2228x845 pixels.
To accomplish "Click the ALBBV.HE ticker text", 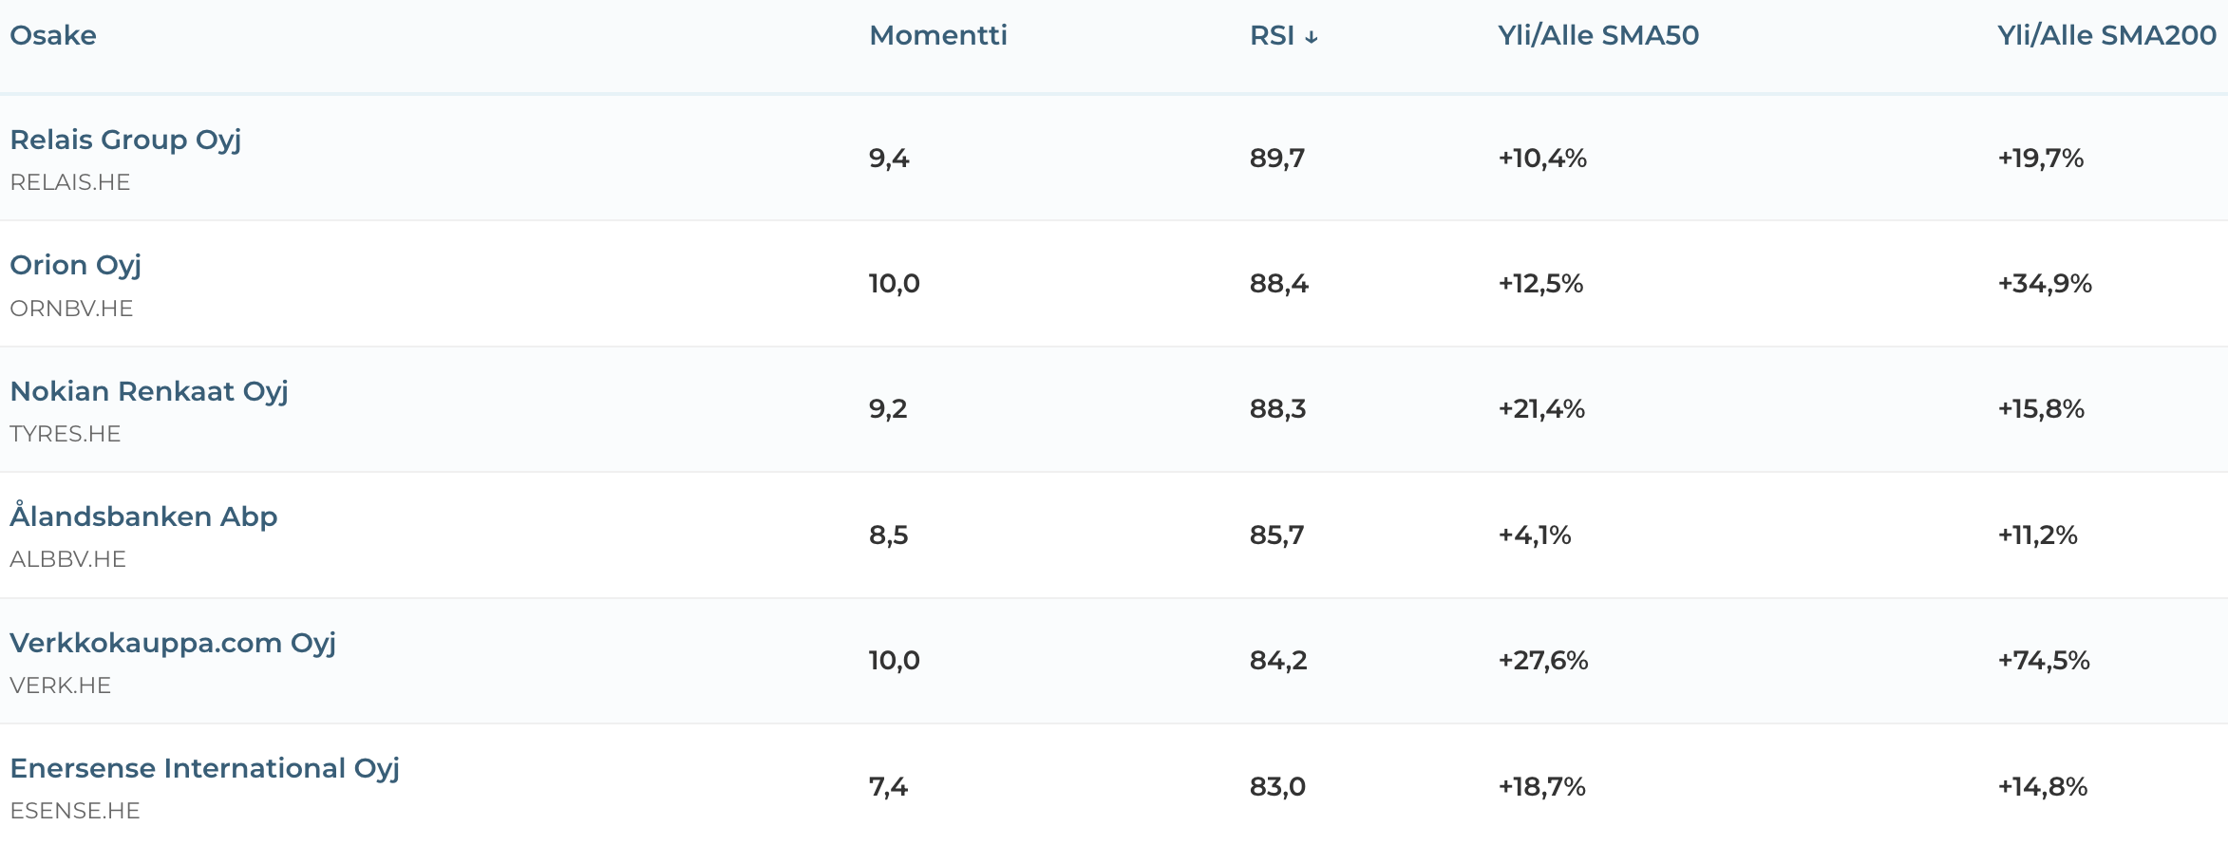I will pos(67,559).
